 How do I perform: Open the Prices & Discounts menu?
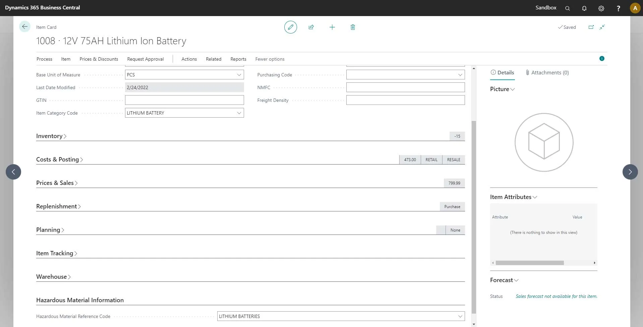point(99,59)
